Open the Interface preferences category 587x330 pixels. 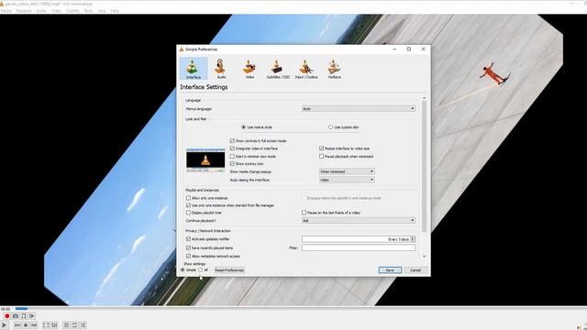tap(194, 69)
